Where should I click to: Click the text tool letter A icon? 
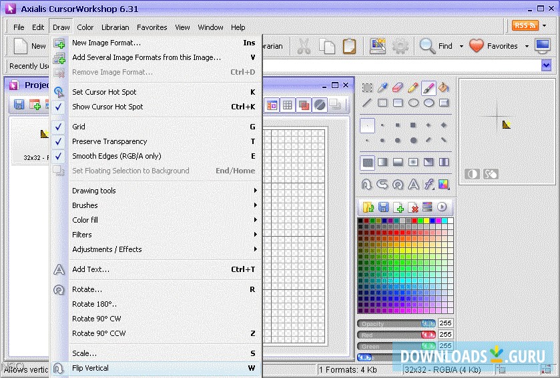413,184
